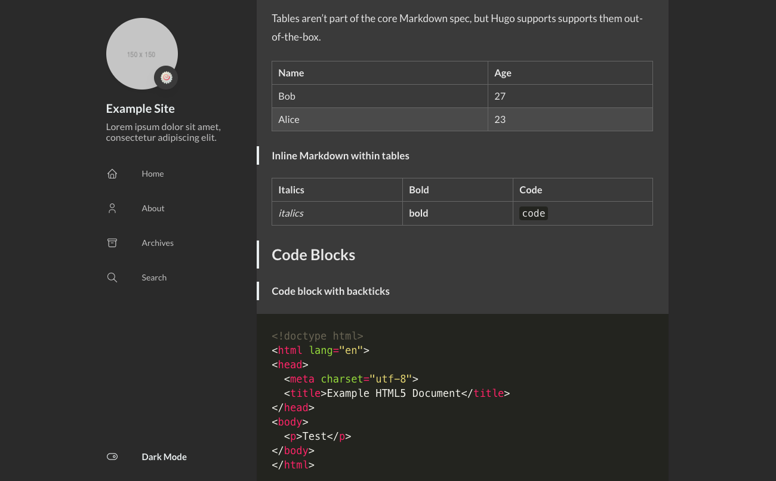776x481 pixels.
Task: Click the emoji badge on avatar
Action: 166,78
